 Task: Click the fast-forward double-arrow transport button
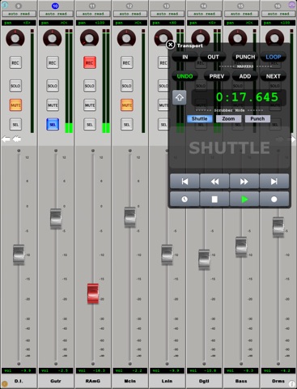[x=244, y=182]
